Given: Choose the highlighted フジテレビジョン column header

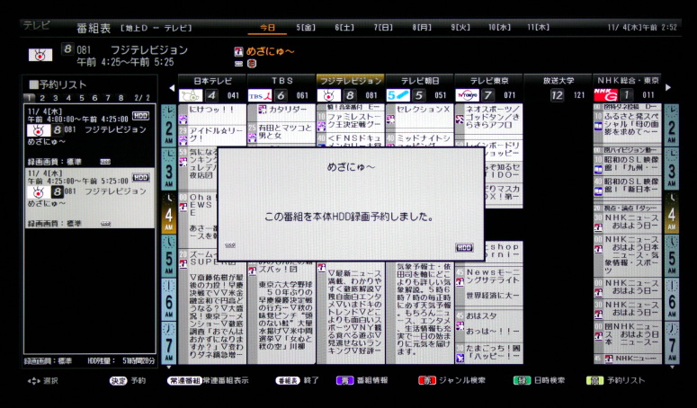Looking at the screenshot, I should (x=351, y=80).
